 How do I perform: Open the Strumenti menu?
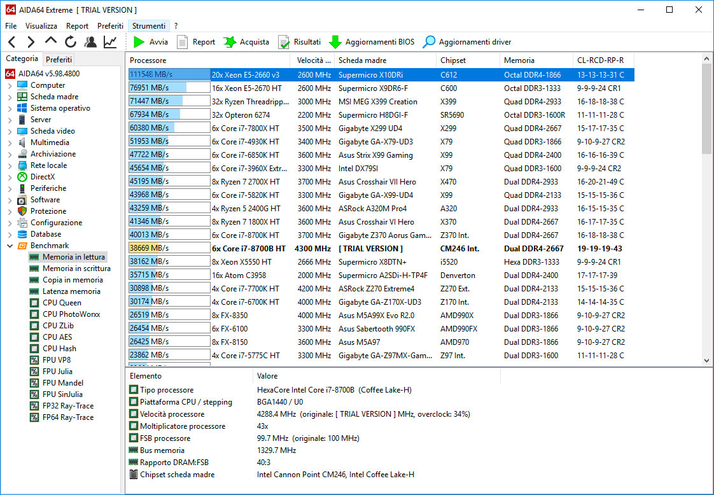148,26
